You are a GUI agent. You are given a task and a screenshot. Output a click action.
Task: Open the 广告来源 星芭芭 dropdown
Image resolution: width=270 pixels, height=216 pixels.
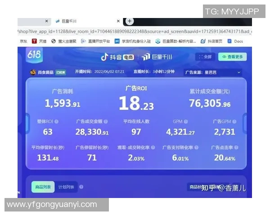point(212,72)
